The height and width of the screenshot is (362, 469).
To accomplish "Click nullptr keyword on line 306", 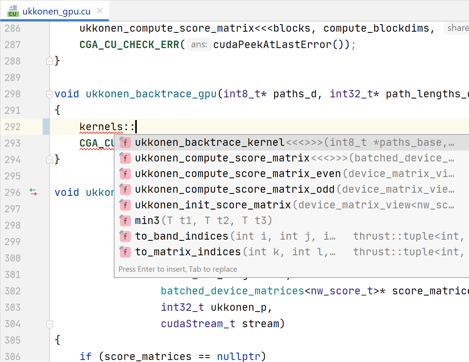I will [238, 357].
